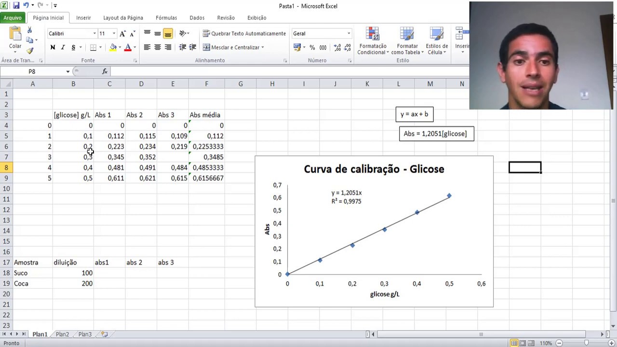617x347 pixels.
Task: Open Formatação Condicional
Action: pos(373,41)
